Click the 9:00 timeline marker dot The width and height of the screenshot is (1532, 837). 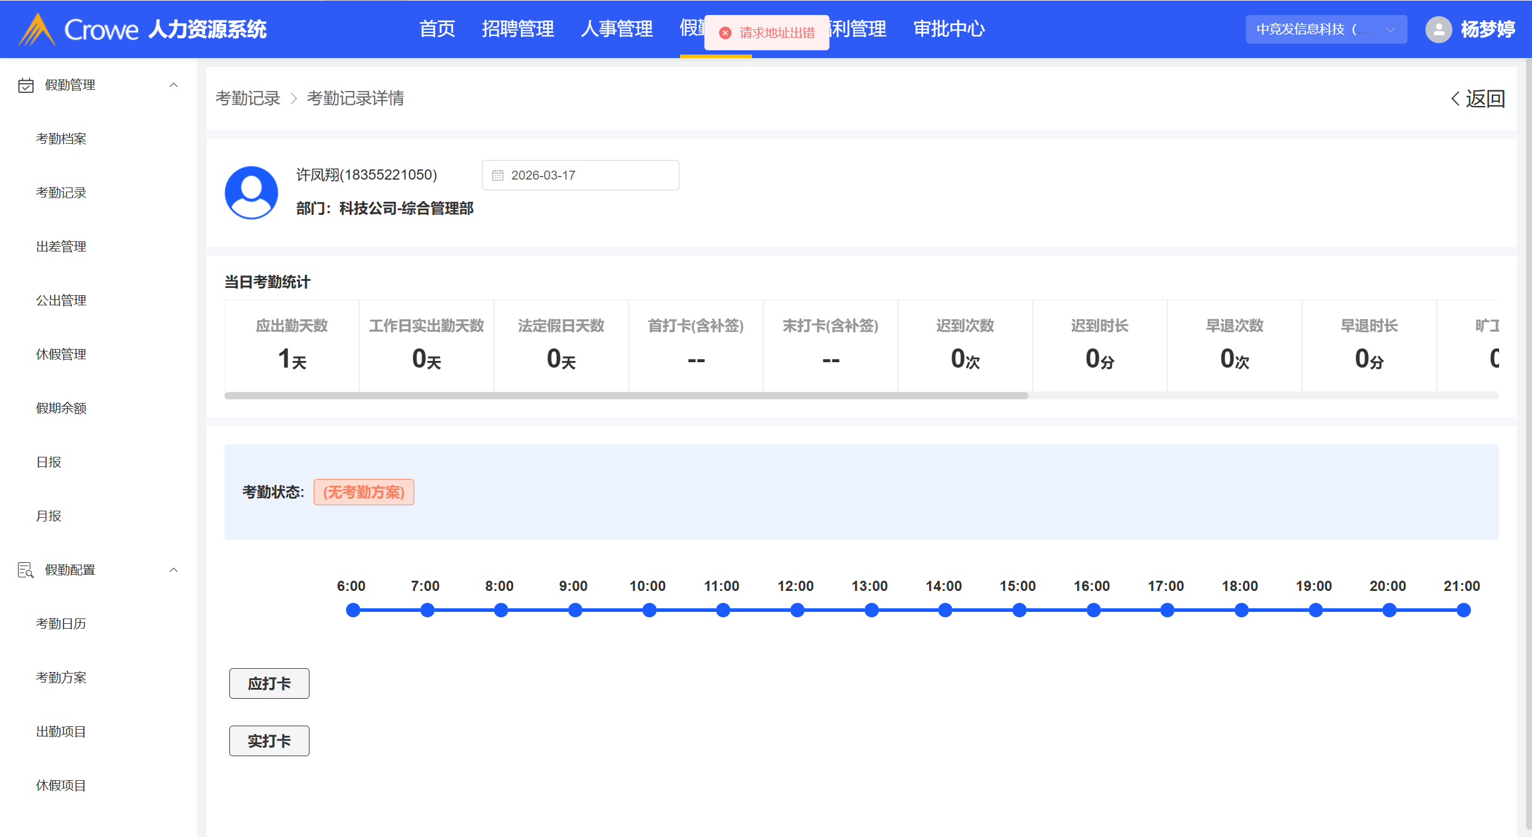575,610
